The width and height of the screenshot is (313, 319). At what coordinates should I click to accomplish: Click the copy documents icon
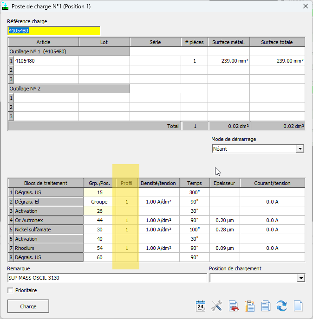pos(266,306)
